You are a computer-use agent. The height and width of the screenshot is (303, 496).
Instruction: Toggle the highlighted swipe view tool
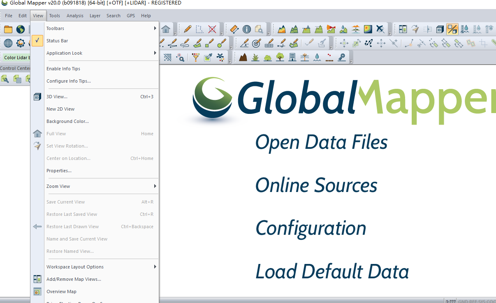(452, 29)
